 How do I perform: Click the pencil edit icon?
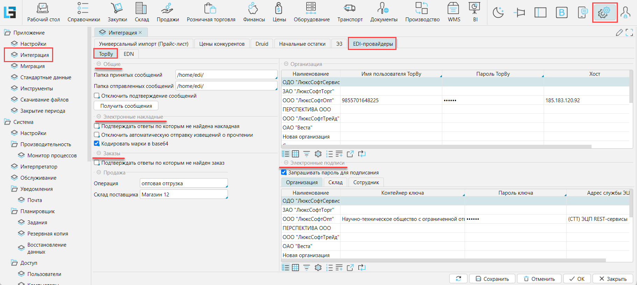[x=619, y=32]
